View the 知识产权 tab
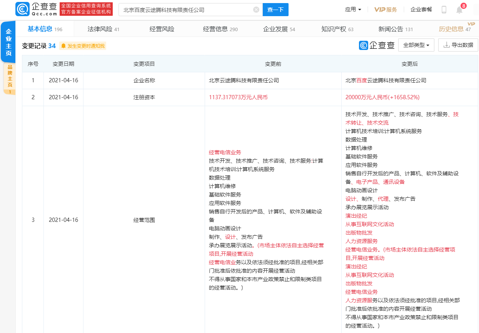The width and height of the screenshot is (479, 333). click(337, 29)
